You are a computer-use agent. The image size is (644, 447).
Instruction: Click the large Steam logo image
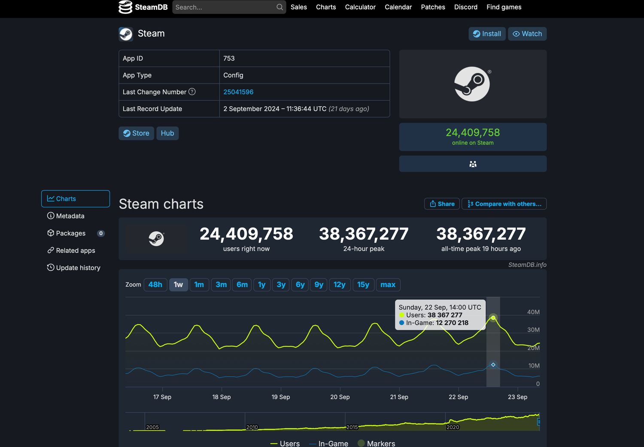(x=472, y=84)
